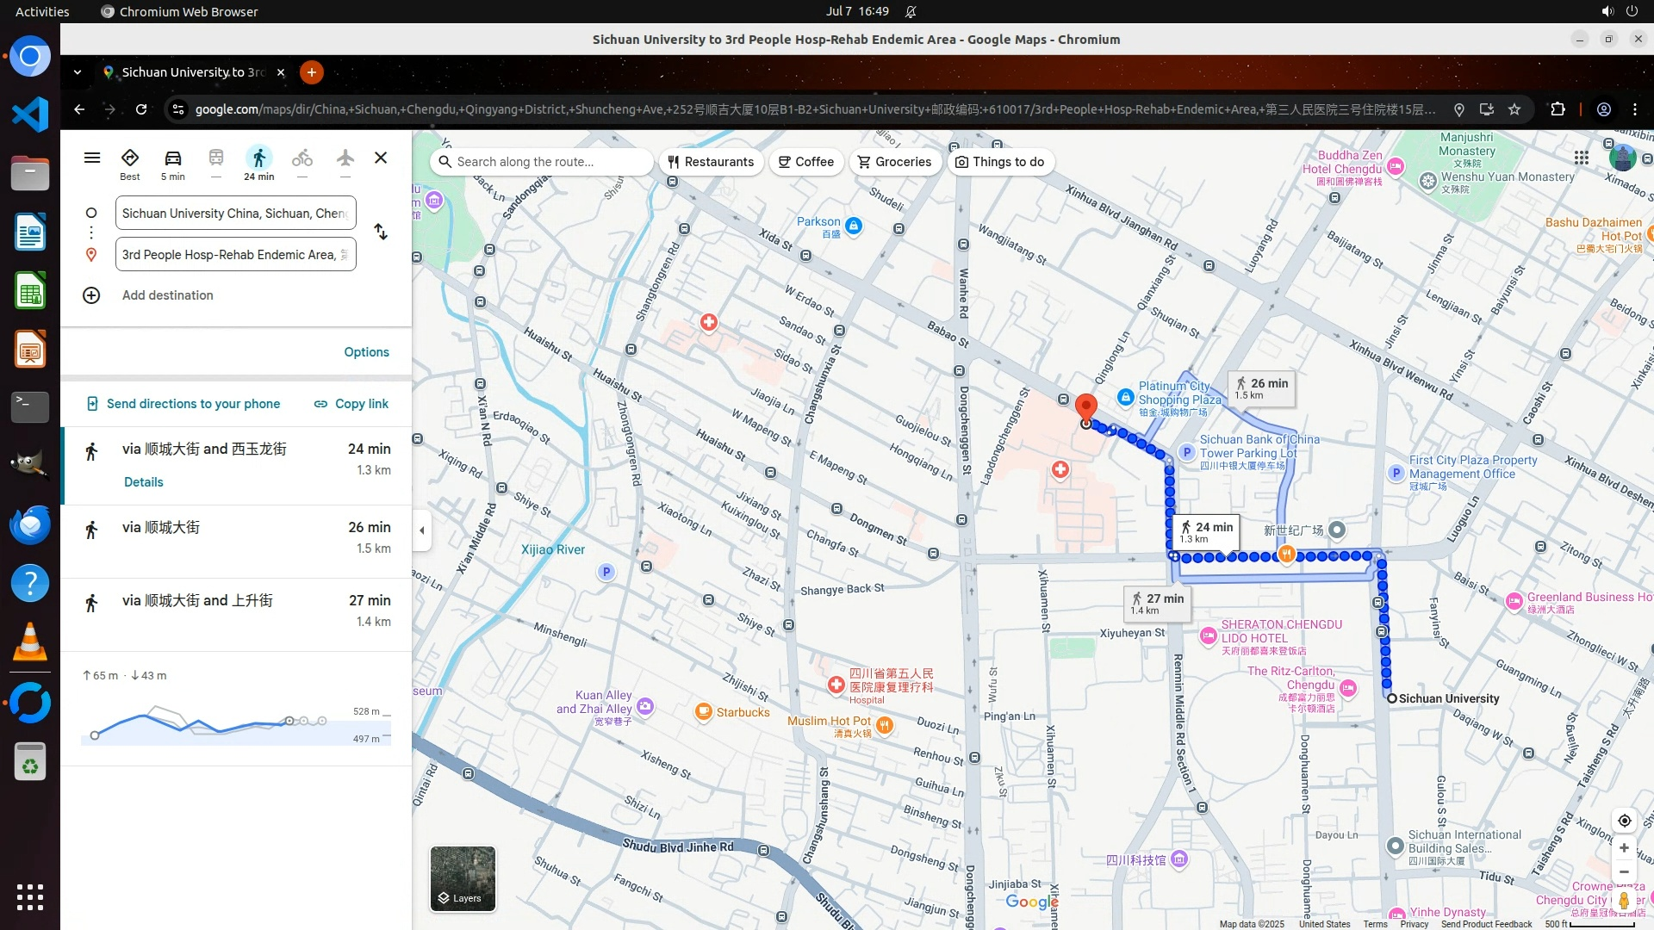Bookmark this page with star icon

pyautogui.click(x=1514, y=109)
